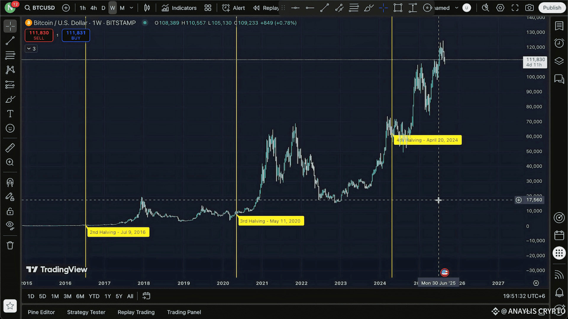Open the Indicators dialog
Image resolution: width=568 pixels, height=319 pixels.
179,8
